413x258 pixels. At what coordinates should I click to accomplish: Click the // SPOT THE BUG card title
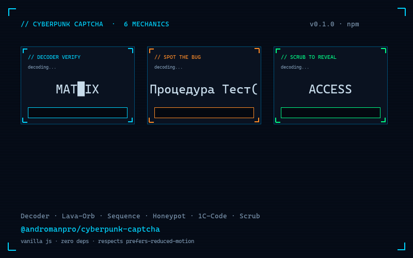coord(178,57)
